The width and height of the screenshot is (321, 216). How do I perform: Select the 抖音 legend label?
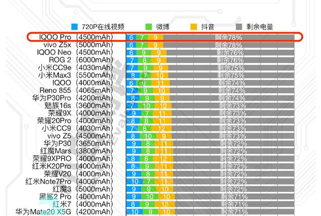tap(208, 27)
